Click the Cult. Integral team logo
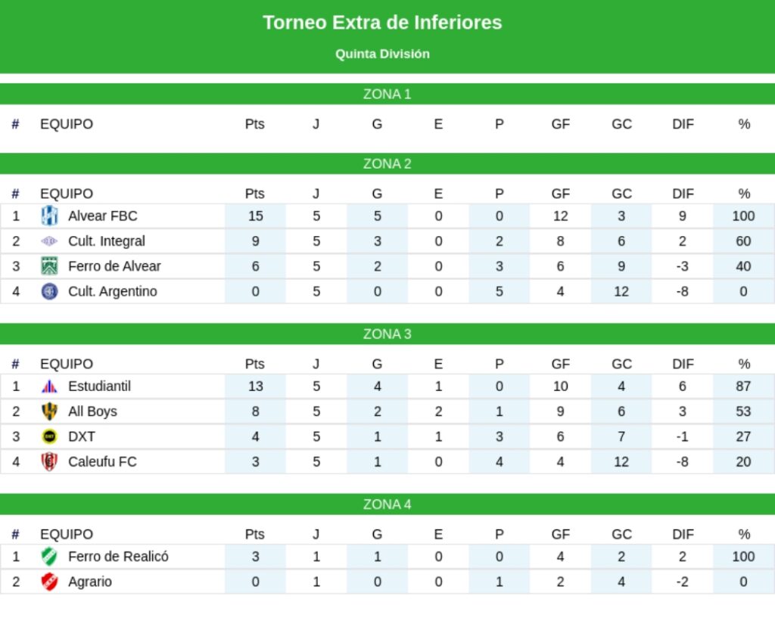 pos(49,241)
